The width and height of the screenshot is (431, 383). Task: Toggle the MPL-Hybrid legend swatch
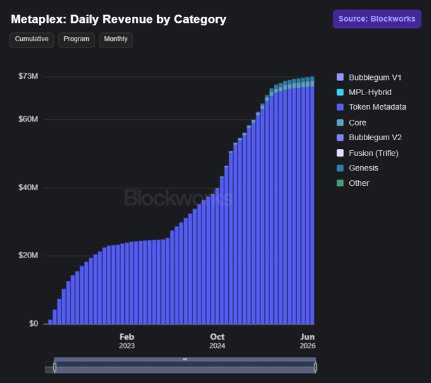(340, 92)
